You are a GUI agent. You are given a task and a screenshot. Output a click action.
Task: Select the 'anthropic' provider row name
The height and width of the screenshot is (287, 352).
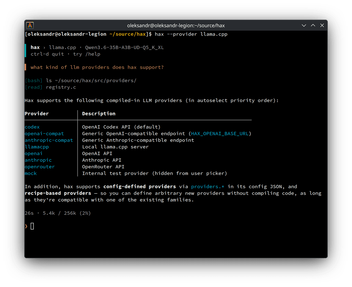[38, 160]
